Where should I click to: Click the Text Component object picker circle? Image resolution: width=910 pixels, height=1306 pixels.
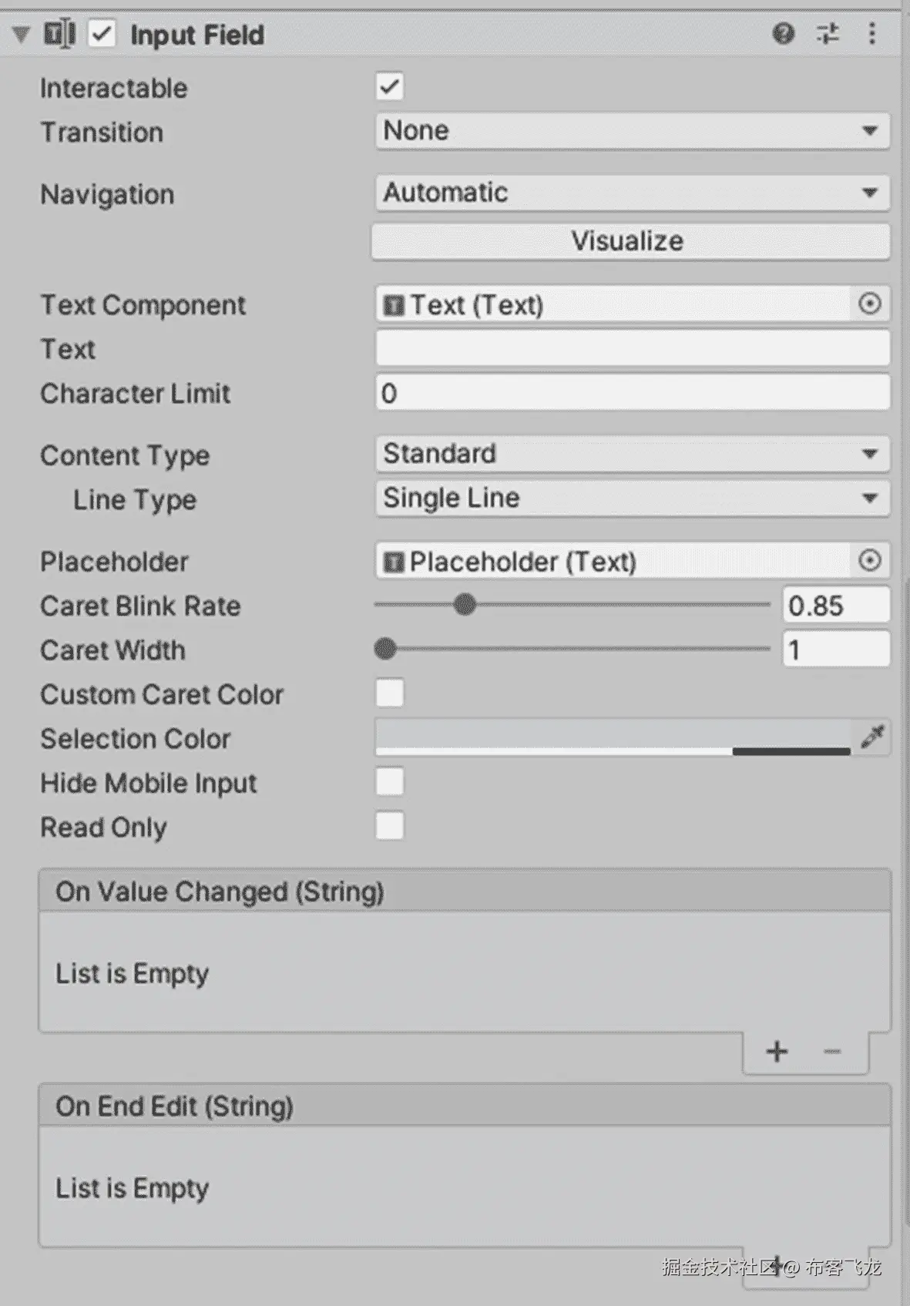[x=870, y=304]
